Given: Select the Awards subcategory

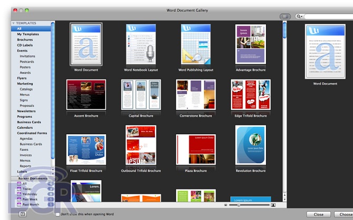Looking at the screenshot, I should (25, 73).
